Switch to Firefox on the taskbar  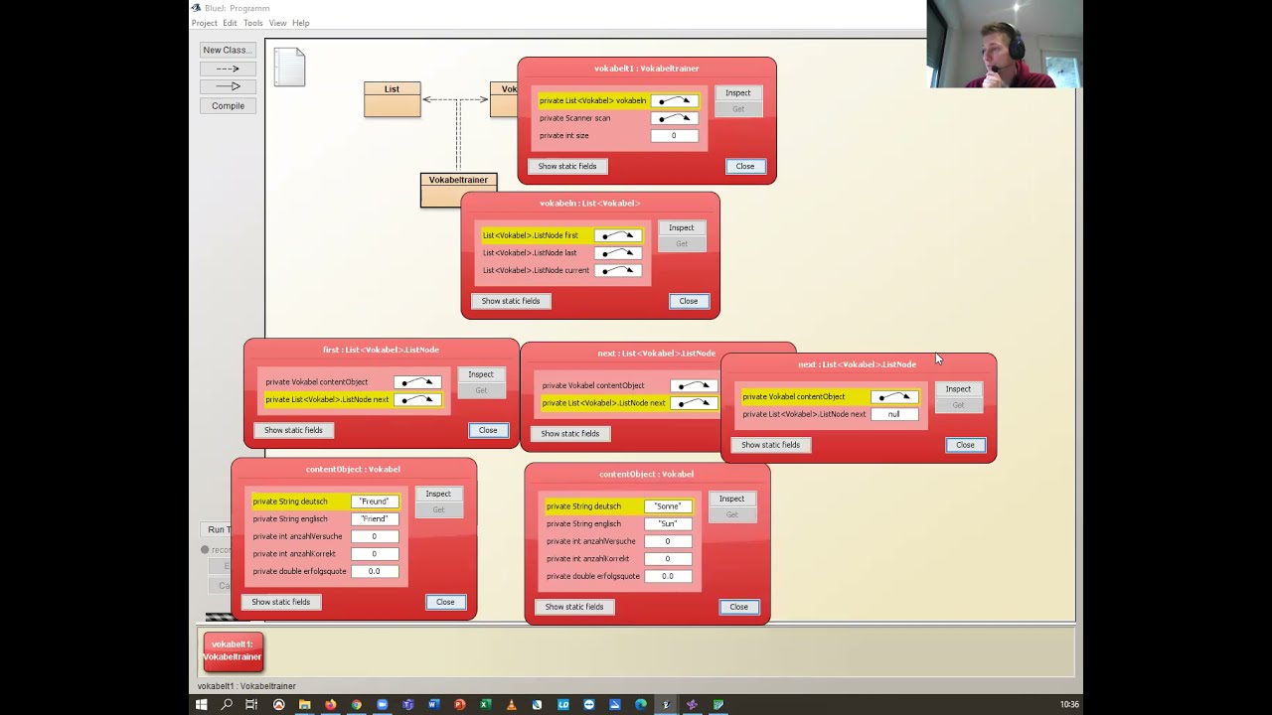pyautogui.click(x=331, y=705)
